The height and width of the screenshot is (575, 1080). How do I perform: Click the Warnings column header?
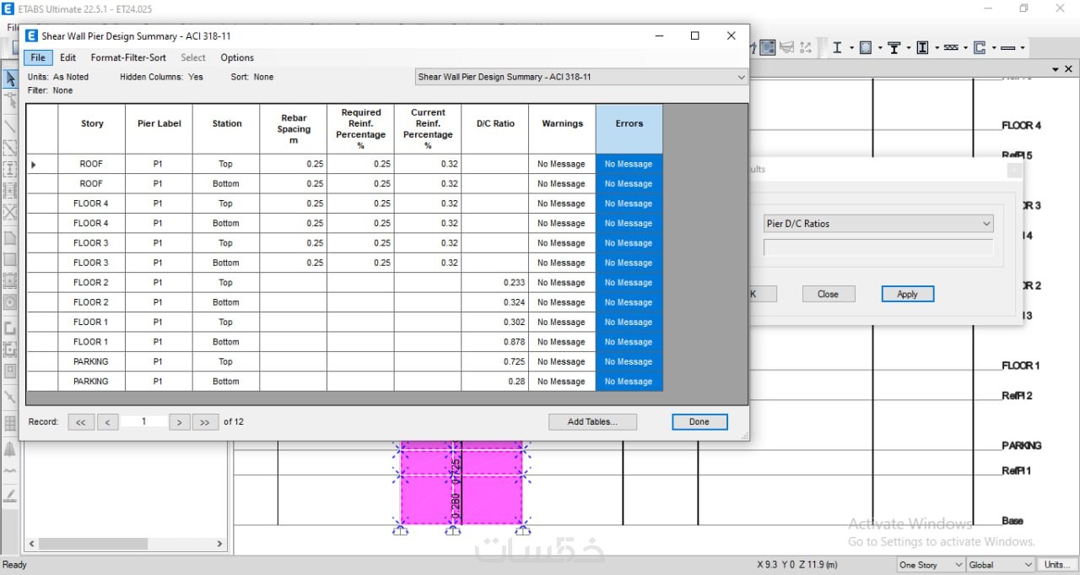(x=562, y=129)
